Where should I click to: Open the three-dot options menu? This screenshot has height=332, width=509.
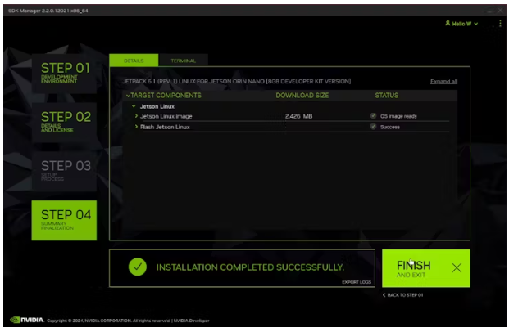[x=499, y=24]
